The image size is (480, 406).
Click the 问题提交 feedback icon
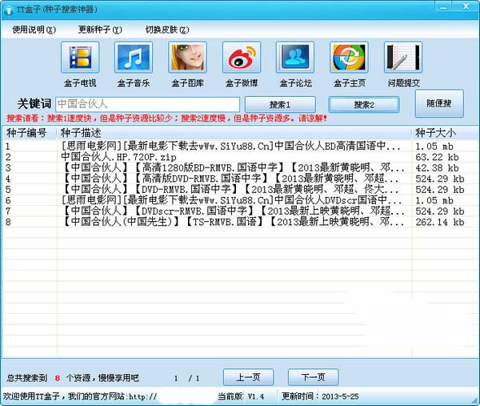point(403,58)
